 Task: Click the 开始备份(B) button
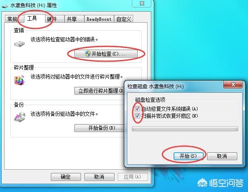pyautogui.click(x=99, y=128)
